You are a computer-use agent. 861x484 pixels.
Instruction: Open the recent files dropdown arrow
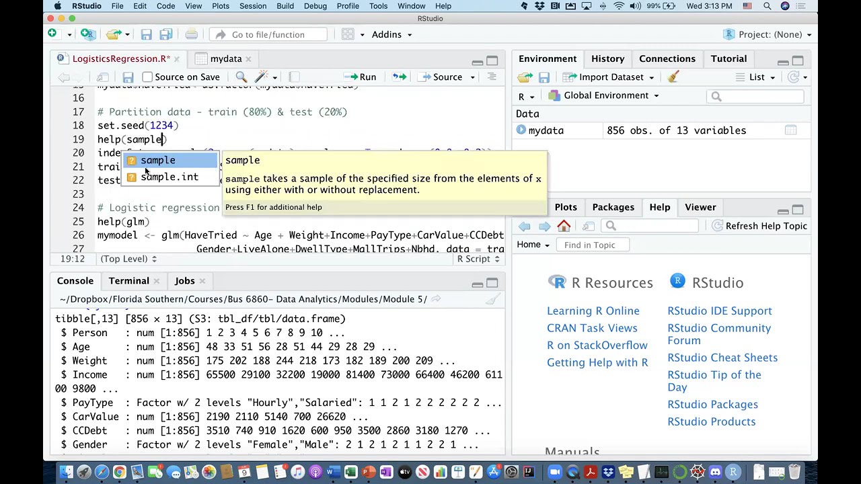(x=127, y=34)
